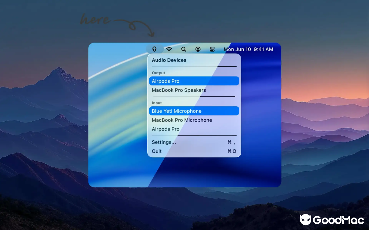This screenshot has height=230, width=369.
Task: Click the user account menu bar icon
Action: click(198, 49)
